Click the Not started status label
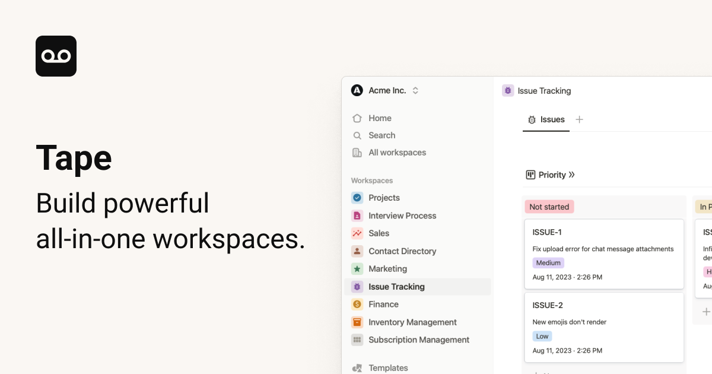Viewport: 712px width, 374px height. pos(549,207)
